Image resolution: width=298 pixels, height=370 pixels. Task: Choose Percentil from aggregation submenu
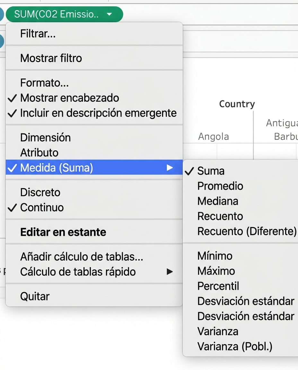pyautogui.click(x=218, y=286)
